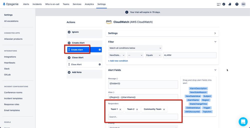This screenshot has width=250, height=128.
Task: Open gear settings on Create Alert action
Action: [x=100, y=50]
